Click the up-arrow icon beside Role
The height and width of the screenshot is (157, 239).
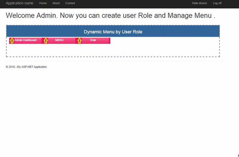click(79, 41)
